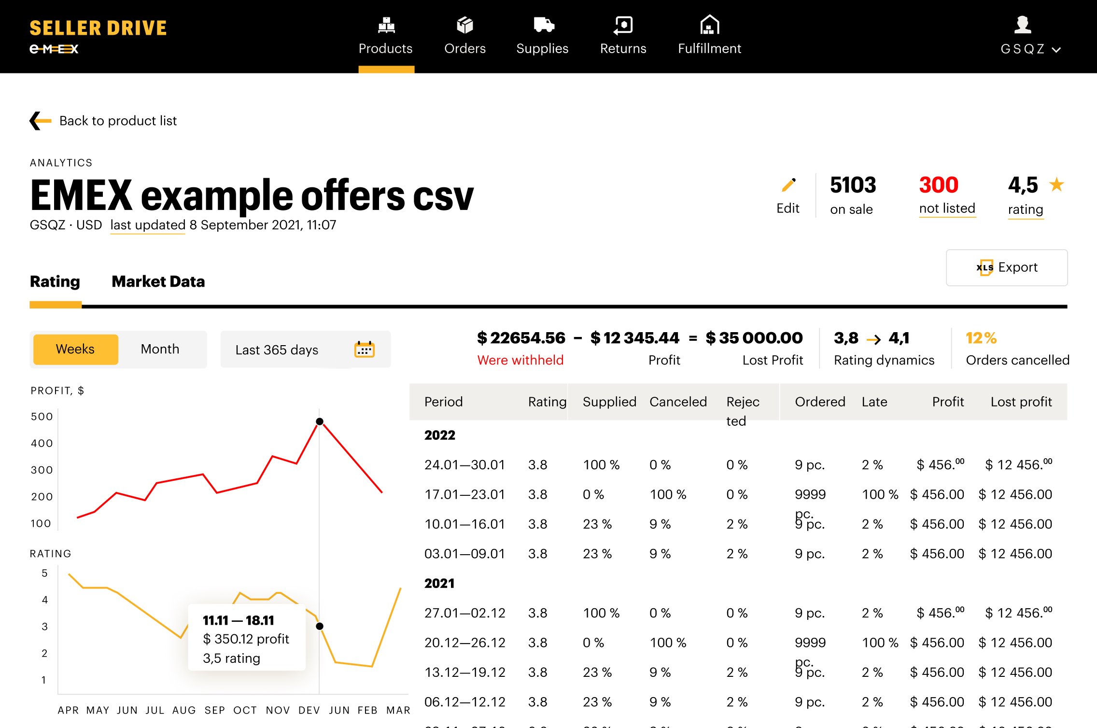This screenshot has height=728, width=1097.
Task: Click the 24.01—30.01 period row
Action: (464, 465)
